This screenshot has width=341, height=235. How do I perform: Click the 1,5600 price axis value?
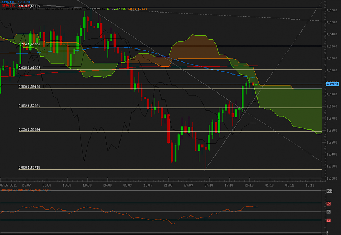tap(332, 131)
